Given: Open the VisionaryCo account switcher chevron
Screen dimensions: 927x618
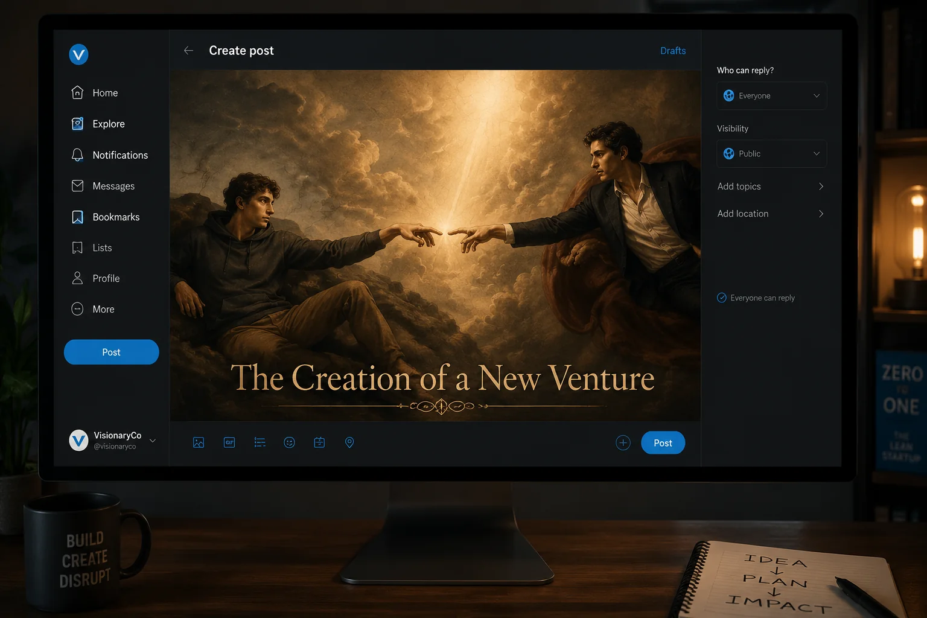Looking at the screenshot, I should coord(153,441).
